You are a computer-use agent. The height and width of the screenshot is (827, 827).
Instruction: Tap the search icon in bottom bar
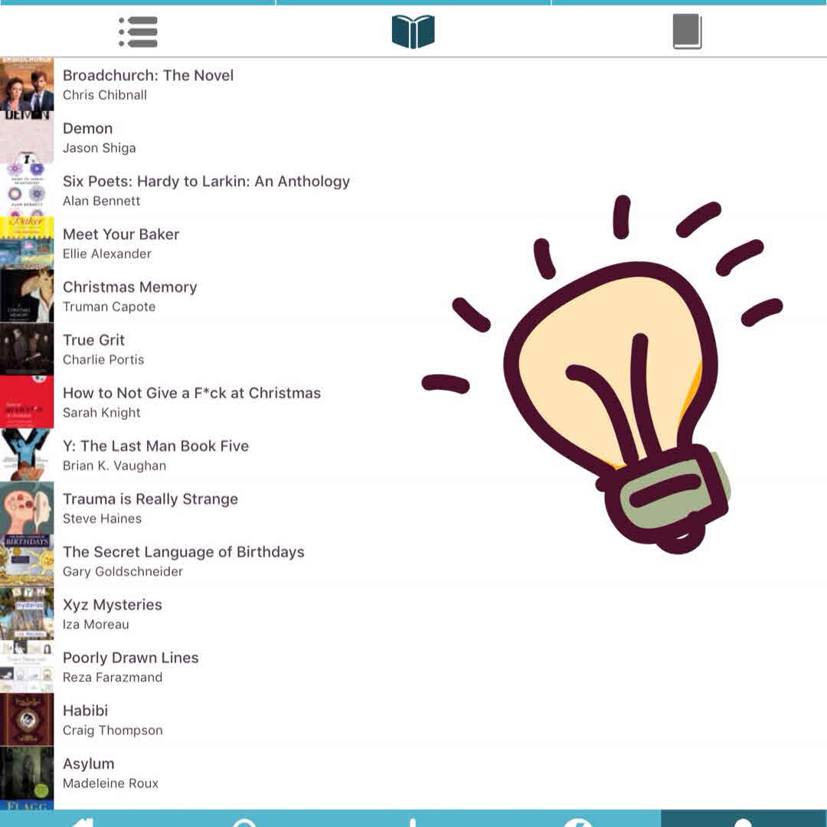tap(245, 821)
